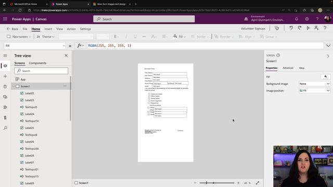
Task: Open the New screen dropdown
Action: click(19, 37)
